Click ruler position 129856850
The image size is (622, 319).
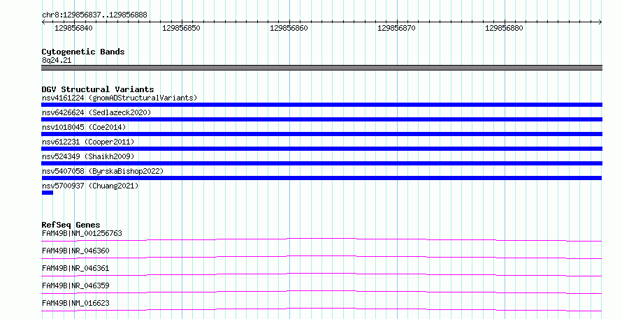(x=181, y=28)
